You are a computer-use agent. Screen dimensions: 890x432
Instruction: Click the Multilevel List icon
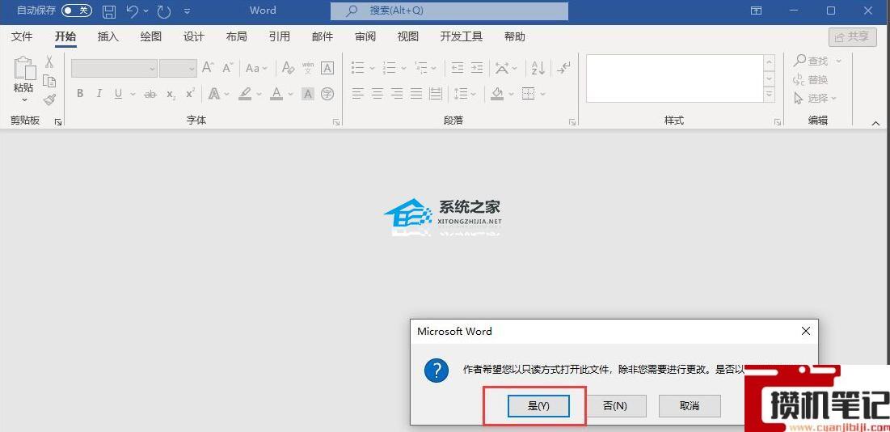[420, 68]
